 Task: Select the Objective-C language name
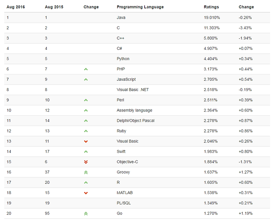tap(127, 162)
